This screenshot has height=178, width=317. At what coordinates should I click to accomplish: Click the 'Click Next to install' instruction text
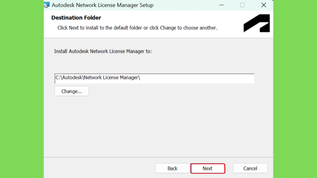[x=137, y=28]
